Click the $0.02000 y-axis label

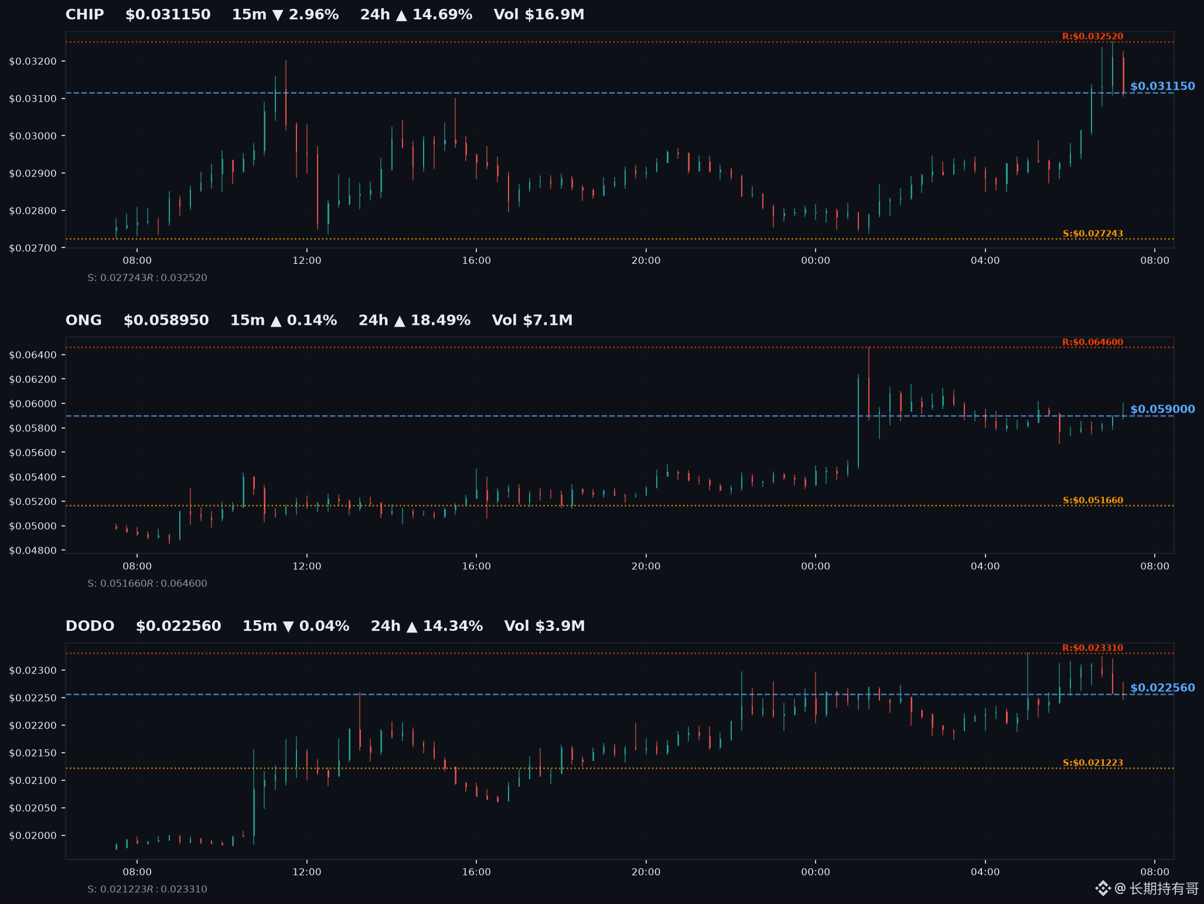tap(33, 836)
